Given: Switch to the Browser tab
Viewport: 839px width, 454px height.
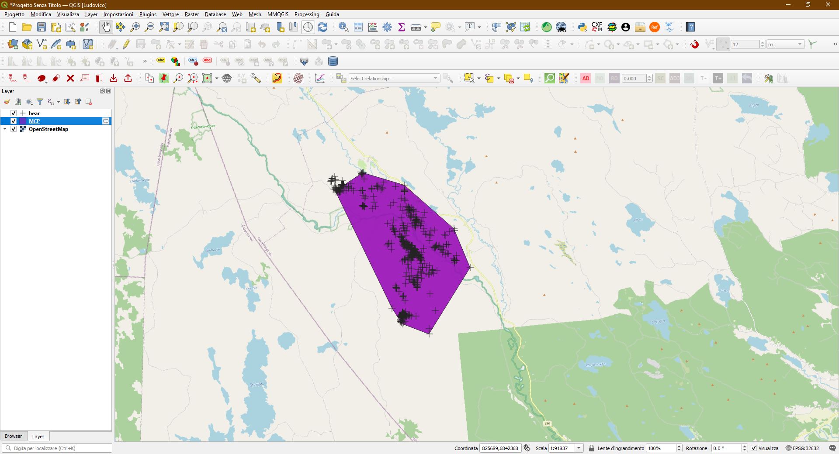Looking at the screenshot, I should click(x=14, y=436).
